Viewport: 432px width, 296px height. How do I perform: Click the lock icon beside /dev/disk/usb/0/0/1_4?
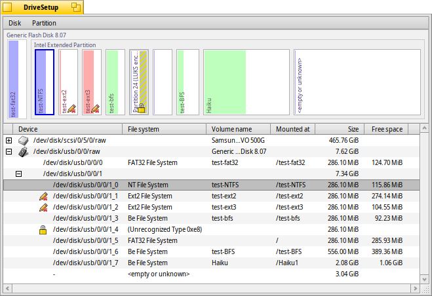pos(43,229)
